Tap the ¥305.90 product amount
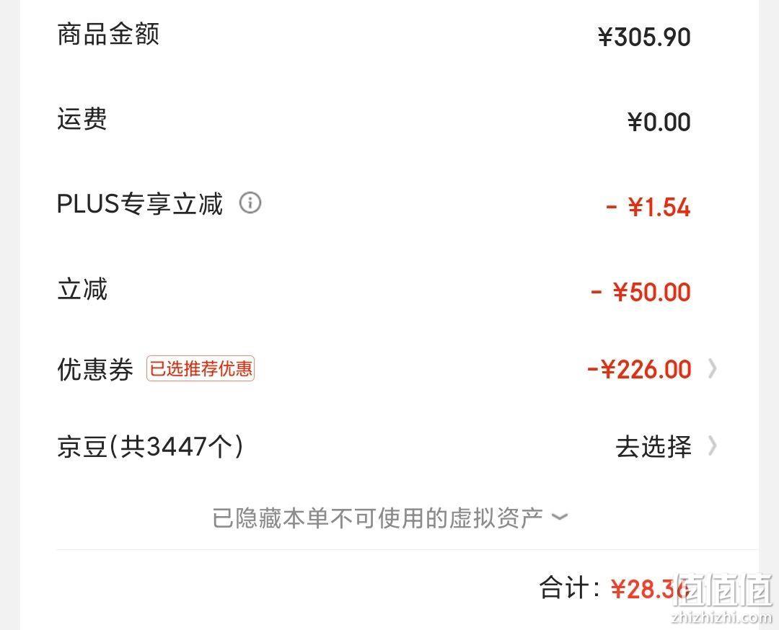779x630 pixels. 644,37
